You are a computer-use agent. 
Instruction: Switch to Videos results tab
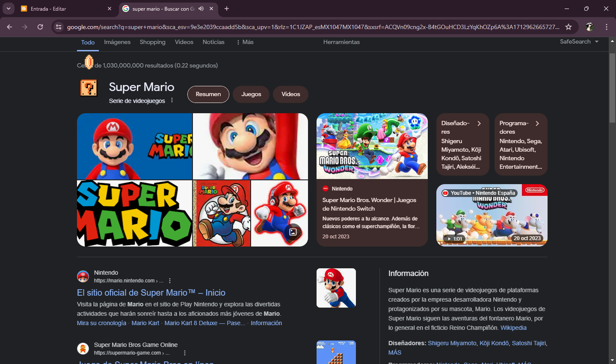click(x=184, y=42)
